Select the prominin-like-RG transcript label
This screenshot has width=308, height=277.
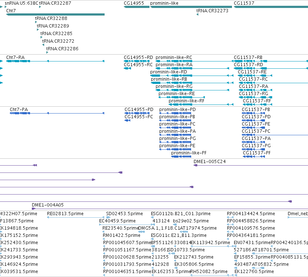(x=174, y=86)
